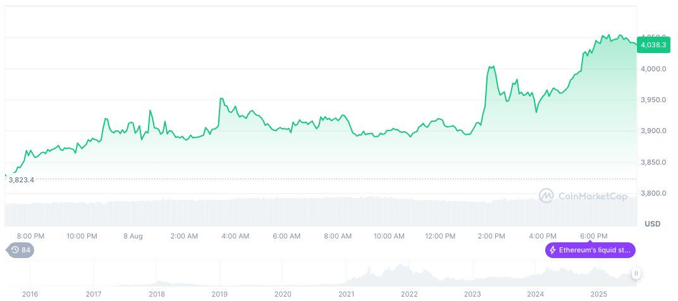Select 2021 on the navigator timeline
This screenshot has height=301, width=678.
click(x=346, y=294)
